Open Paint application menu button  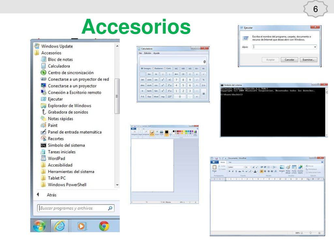tap(133, 129)
